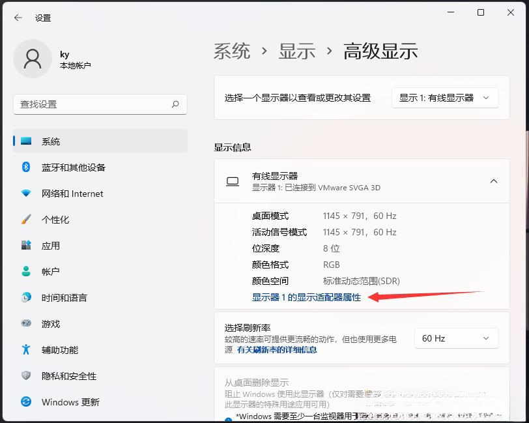The height and width of the screenshot is (423, 529).
Task: Open 显示器 1 的显示适配器属性 link
Action: pyautogui.click(x=306, y=297)
